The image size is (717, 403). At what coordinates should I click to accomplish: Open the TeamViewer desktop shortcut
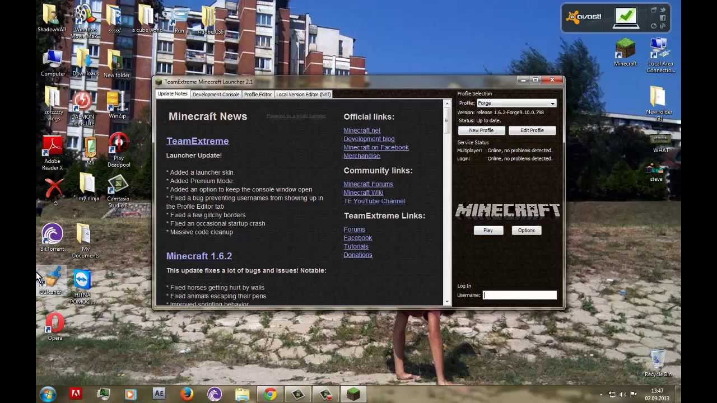(x=82, y=287)
